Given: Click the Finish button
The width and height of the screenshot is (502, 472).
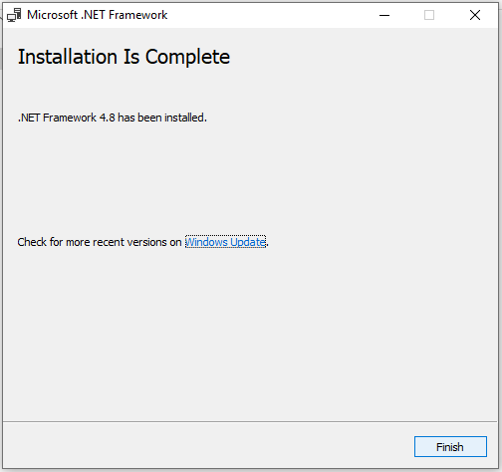Looking at the screenshot, I should [450, 447].
